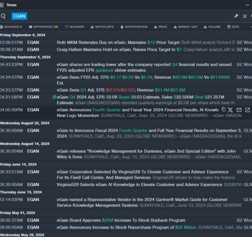The width and height of the screenshot is (252, 237).
Task: Open the Board Approves $20M Buyback headline
Action: [121, 220]
